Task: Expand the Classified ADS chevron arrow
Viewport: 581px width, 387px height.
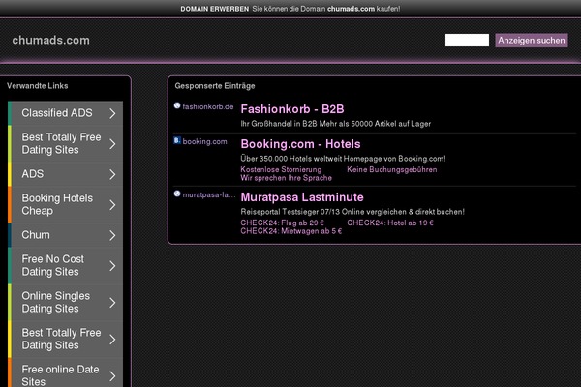Action: 112,113
